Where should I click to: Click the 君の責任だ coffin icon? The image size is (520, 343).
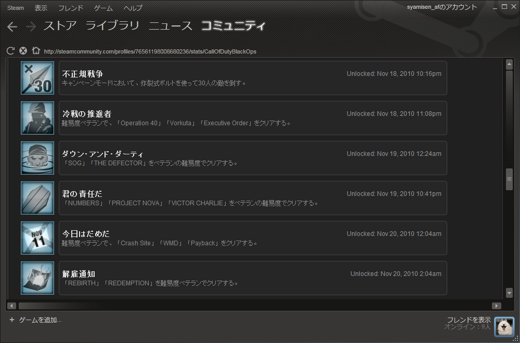(x=37, y=198)
